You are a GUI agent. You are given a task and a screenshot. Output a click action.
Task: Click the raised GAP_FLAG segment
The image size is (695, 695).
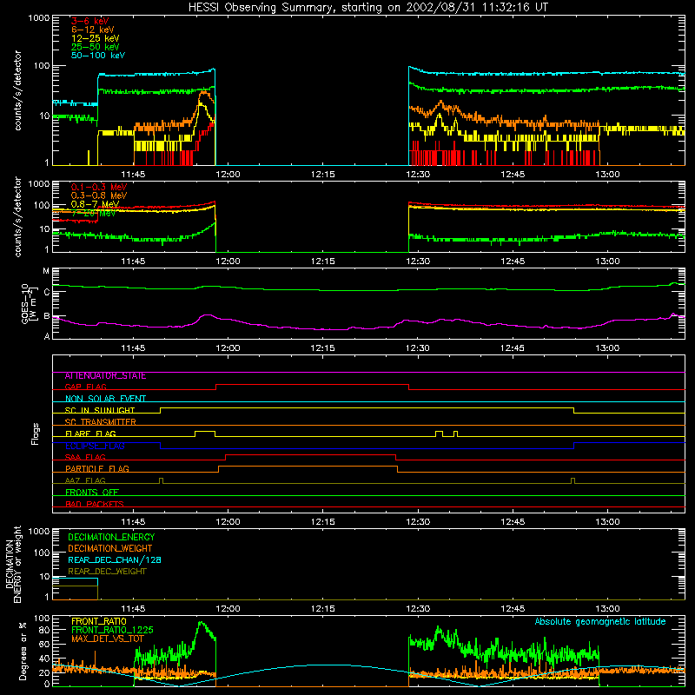point(312,385)
